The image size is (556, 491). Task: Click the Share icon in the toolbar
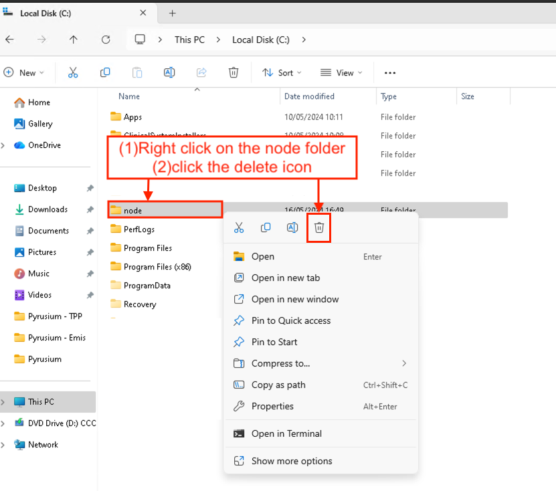[201, 73]
